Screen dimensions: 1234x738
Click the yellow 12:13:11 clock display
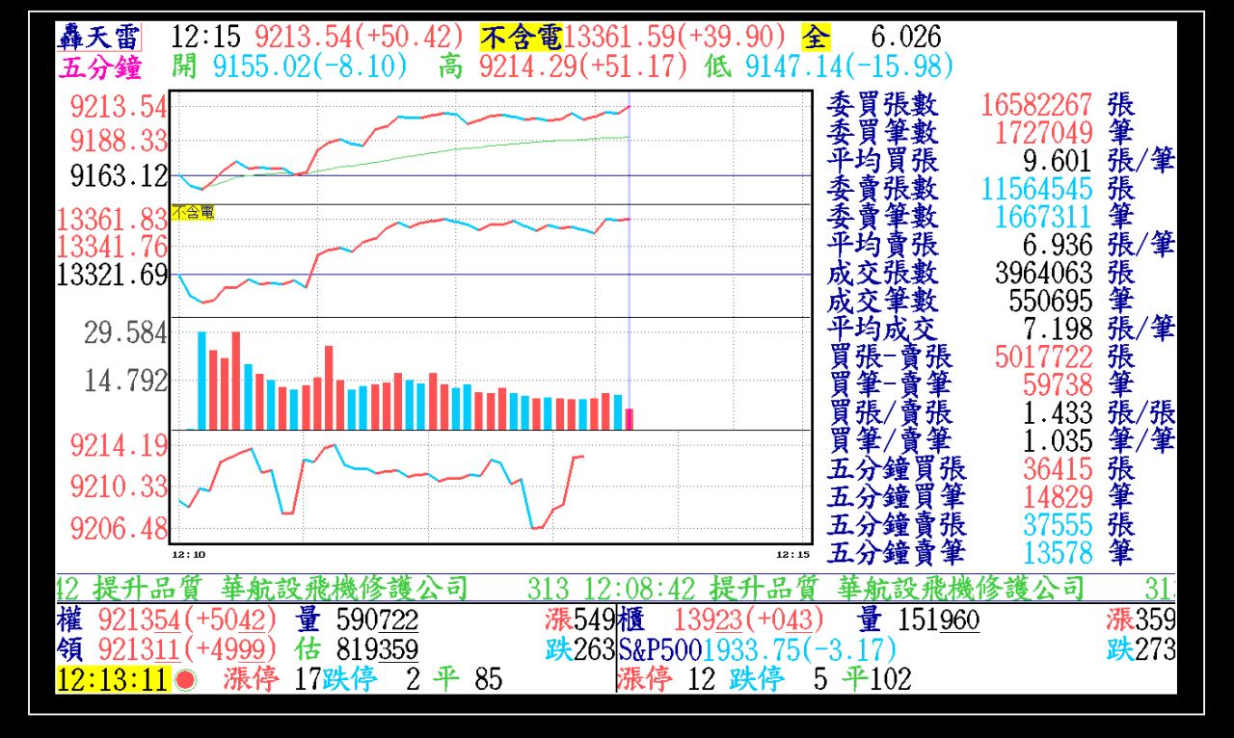[x=114, y=680]
